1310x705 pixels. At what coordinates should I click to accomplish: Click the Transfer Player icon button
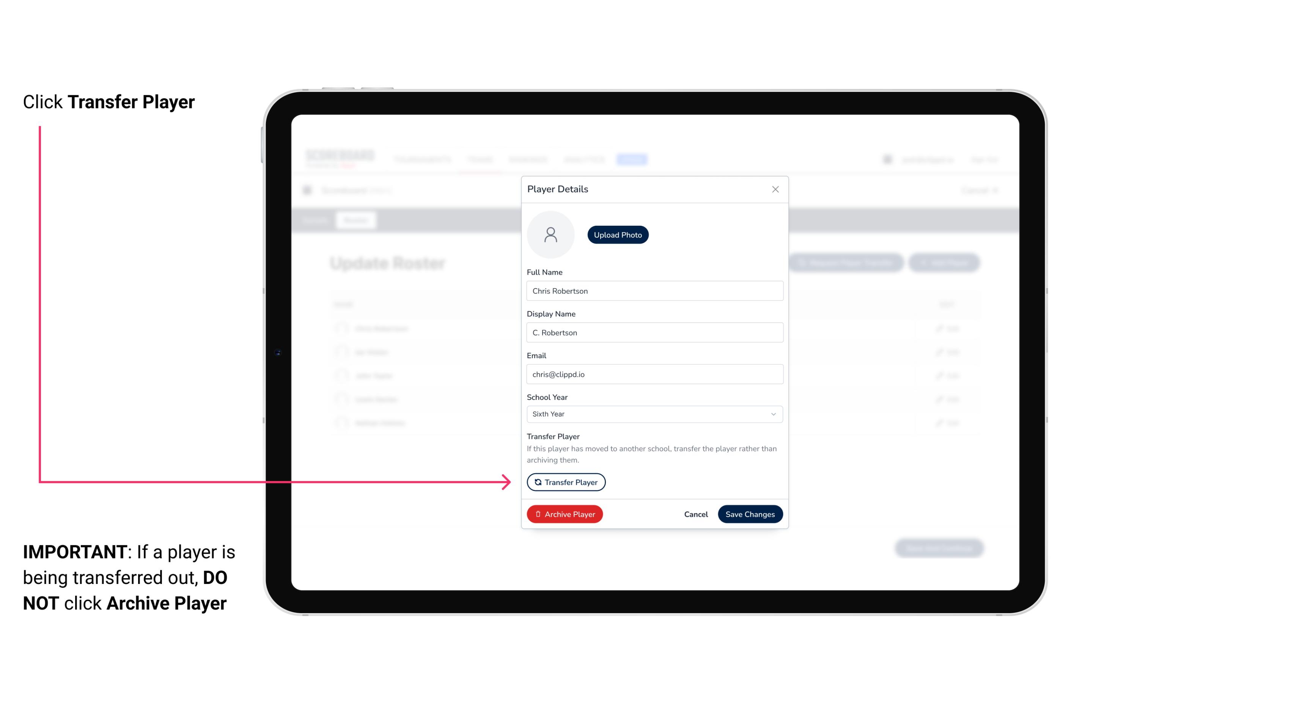(566, 482)
